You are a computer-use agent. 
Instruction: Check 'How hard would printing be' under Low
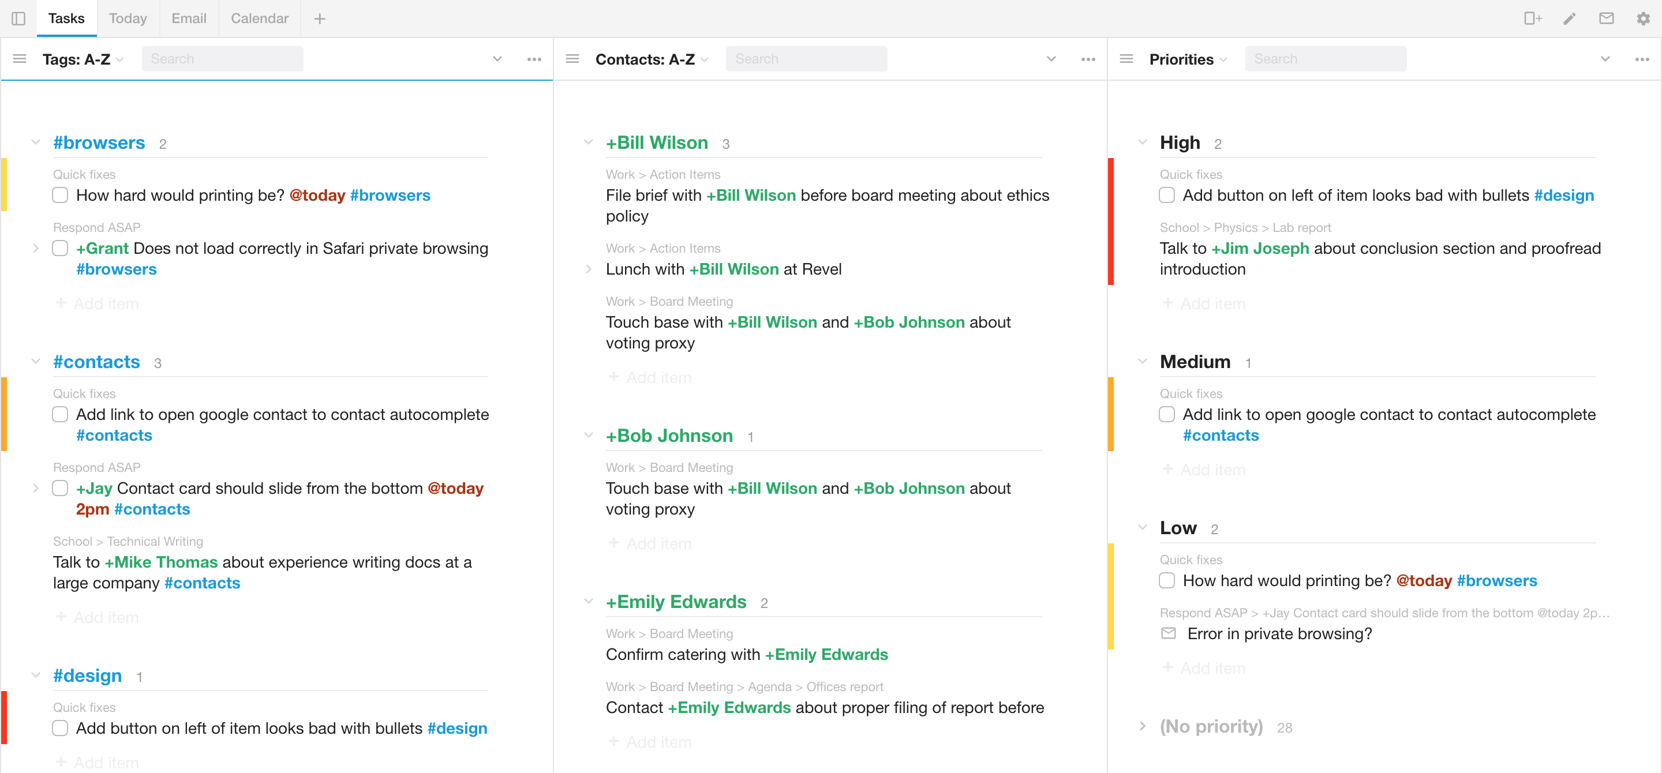[1166, 580]
